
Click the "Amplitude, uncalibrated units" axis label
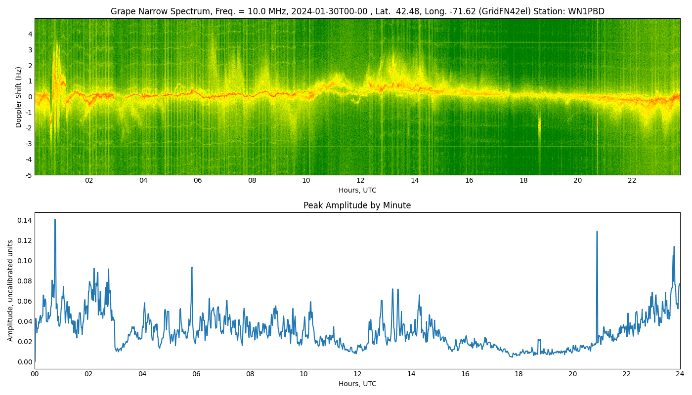[10, 290]
